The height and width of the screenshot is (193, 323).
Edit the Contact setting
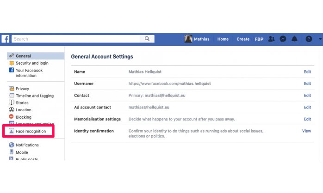[x=307, y=96]
